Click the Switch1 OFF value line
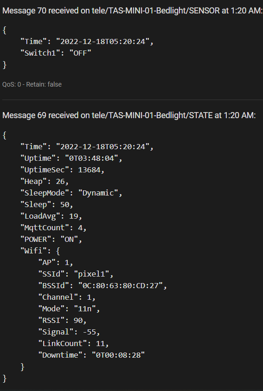This screenshot has width=263, height=391. point(56,53)
